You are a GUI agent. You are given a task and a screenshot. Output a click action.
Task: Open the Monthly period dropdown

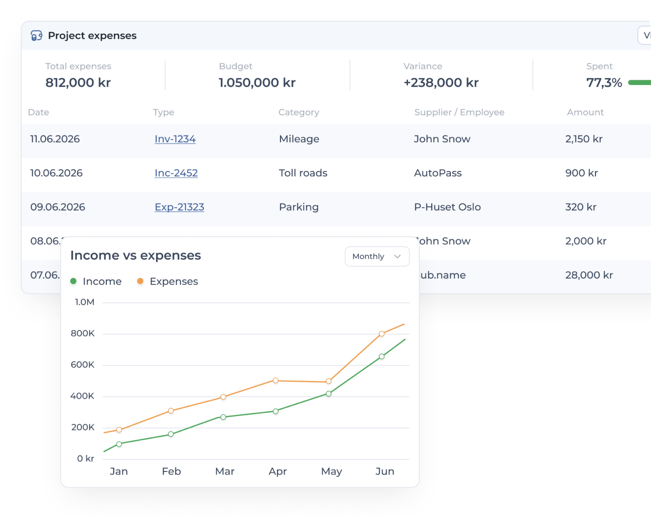[x=377, y=256]
